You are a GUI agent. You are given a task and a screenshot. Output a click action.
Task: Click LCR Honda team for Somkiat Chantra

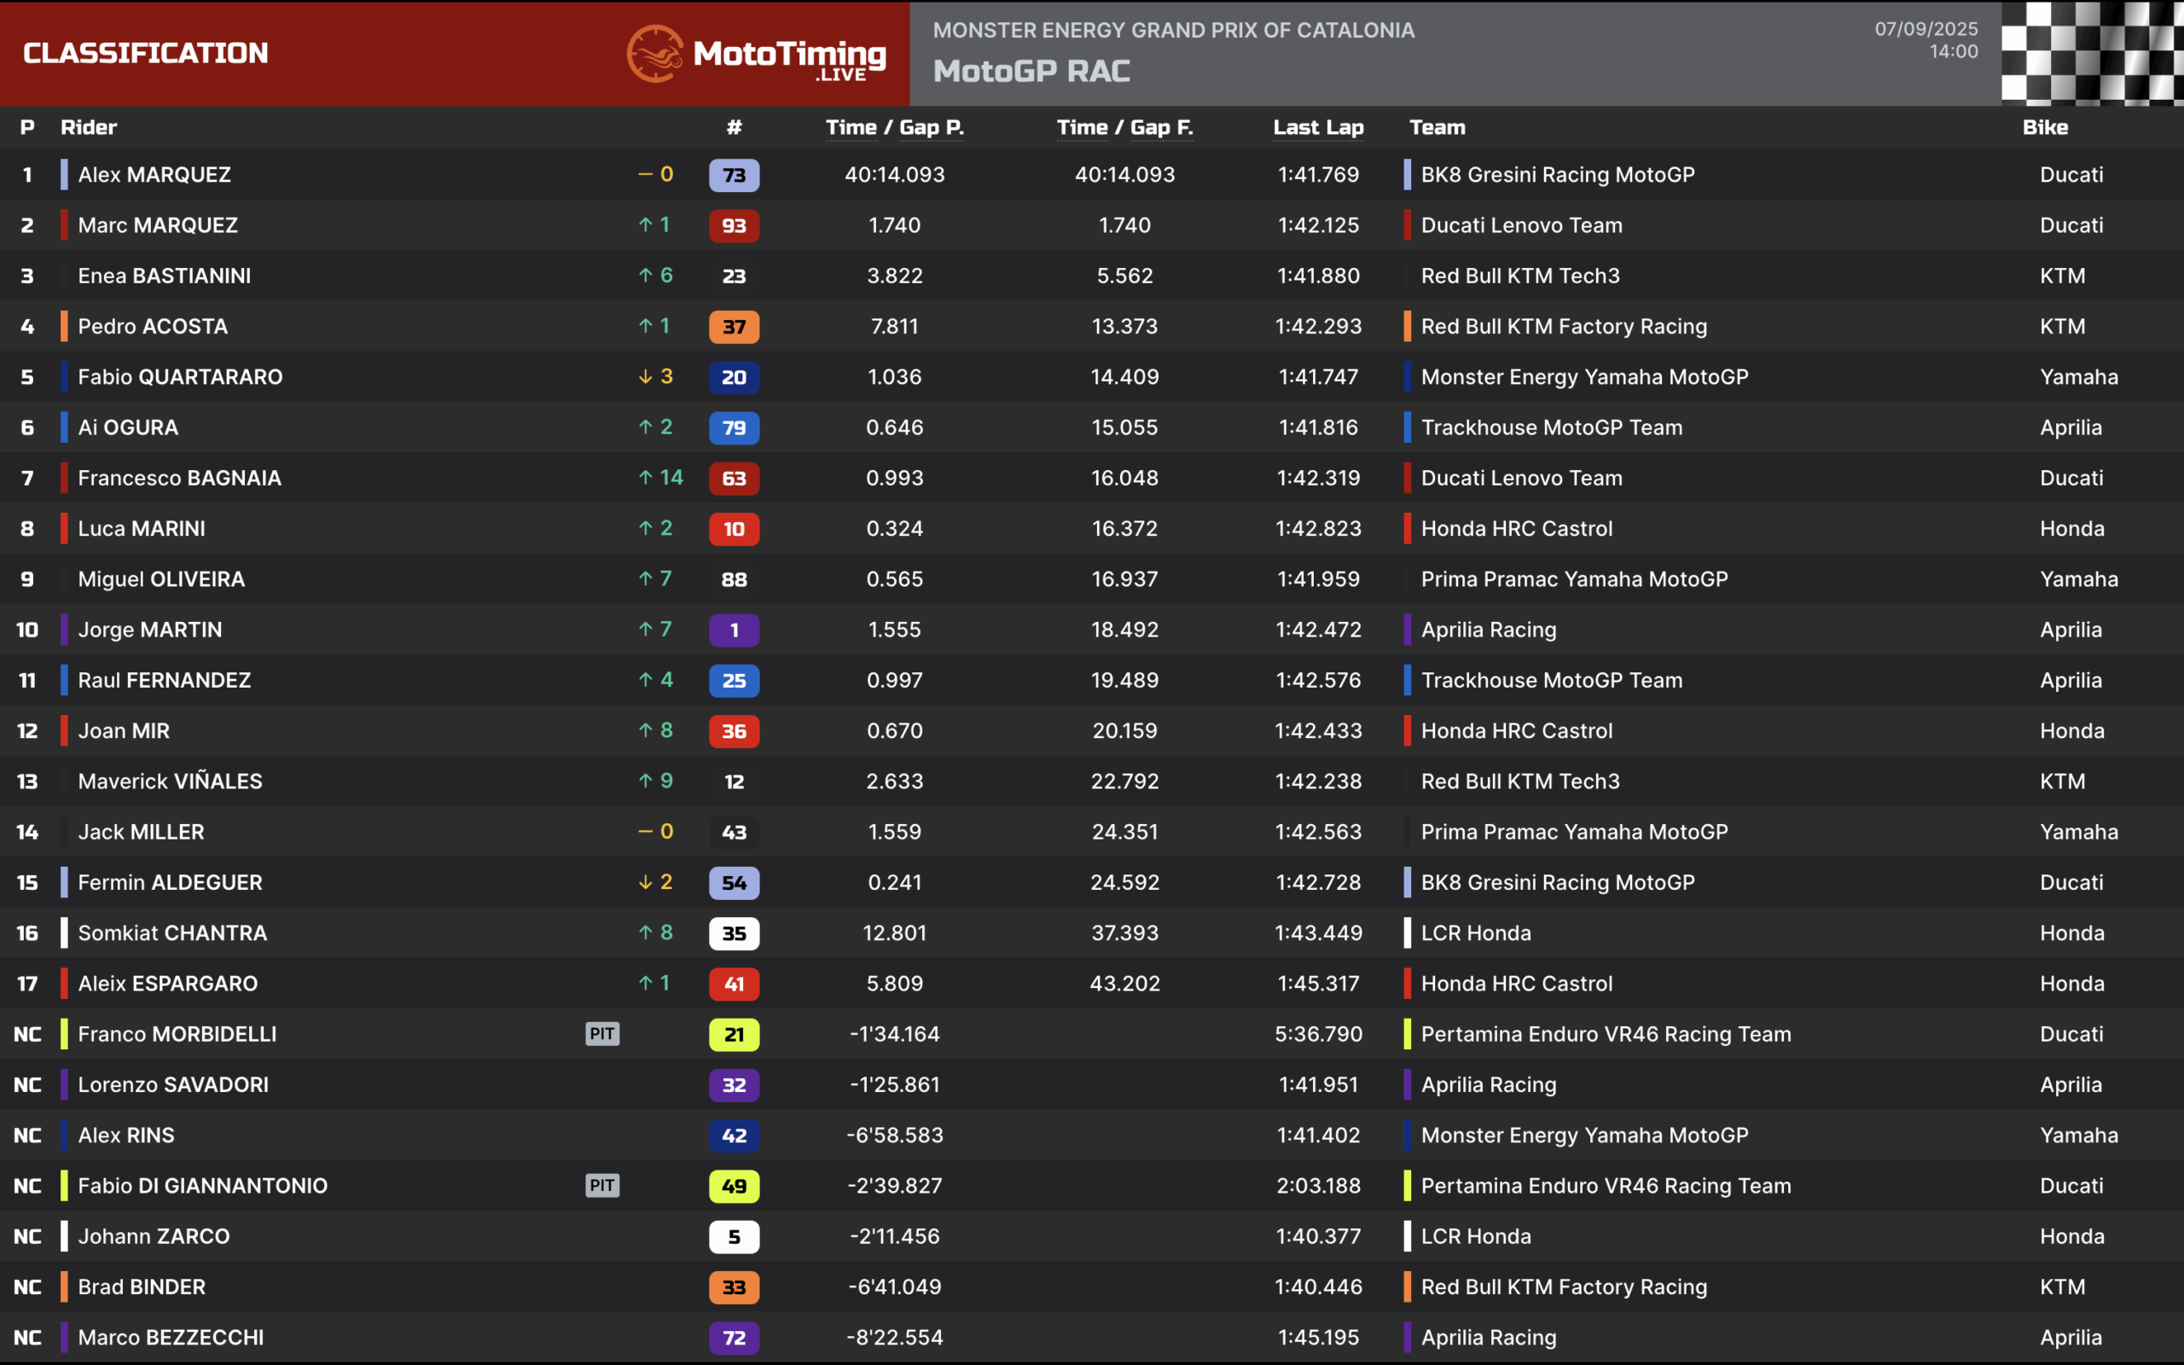pos(1476,932)
